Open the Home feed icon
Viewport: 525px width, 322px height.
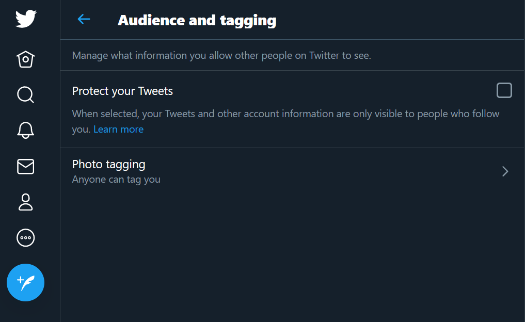pyautogui.click(x=25, y=59)
